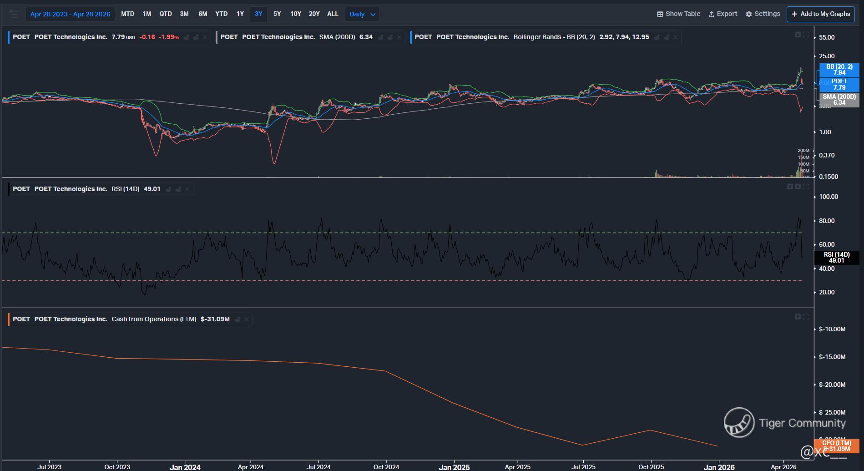Toggle the sidebar menu icon at top left
864x471 pixels.
14,14
